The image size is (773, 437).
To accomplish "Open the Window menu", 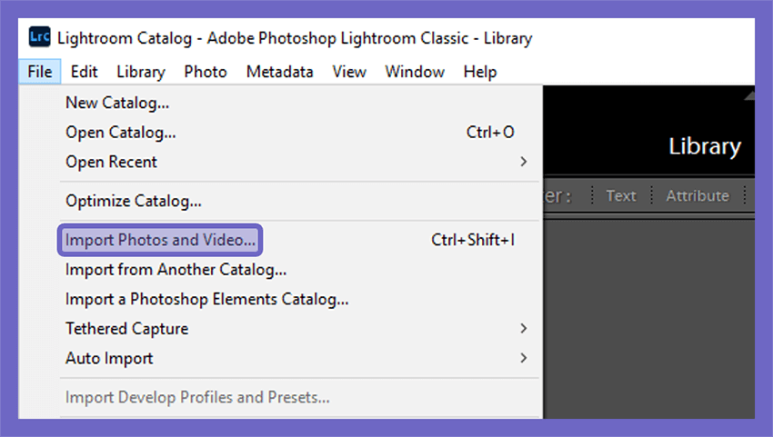I will (415, 72).
